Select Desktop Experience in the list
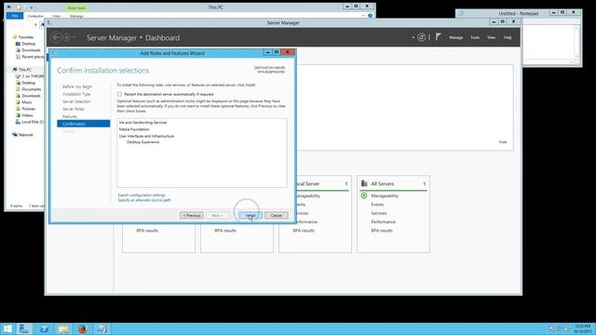 142,142
